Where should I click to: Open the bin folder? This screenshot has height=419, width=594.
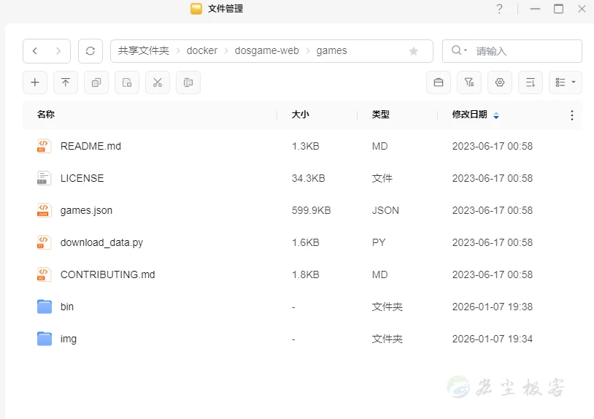click(67, 307)
